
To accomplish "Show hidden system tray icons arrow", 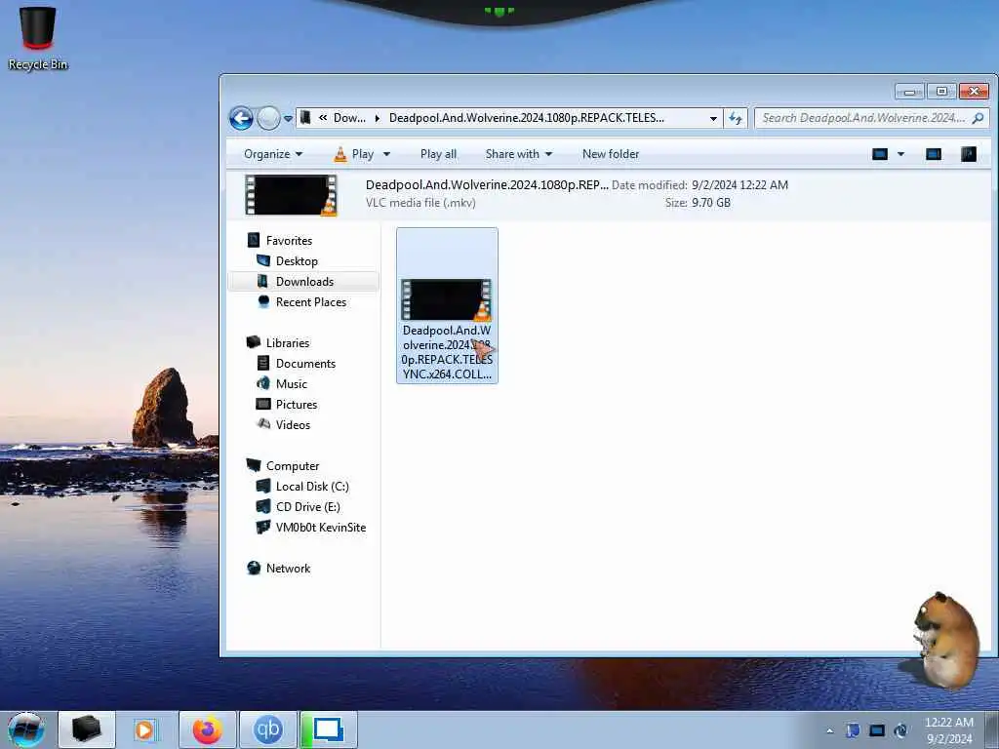I will [829, 730].
